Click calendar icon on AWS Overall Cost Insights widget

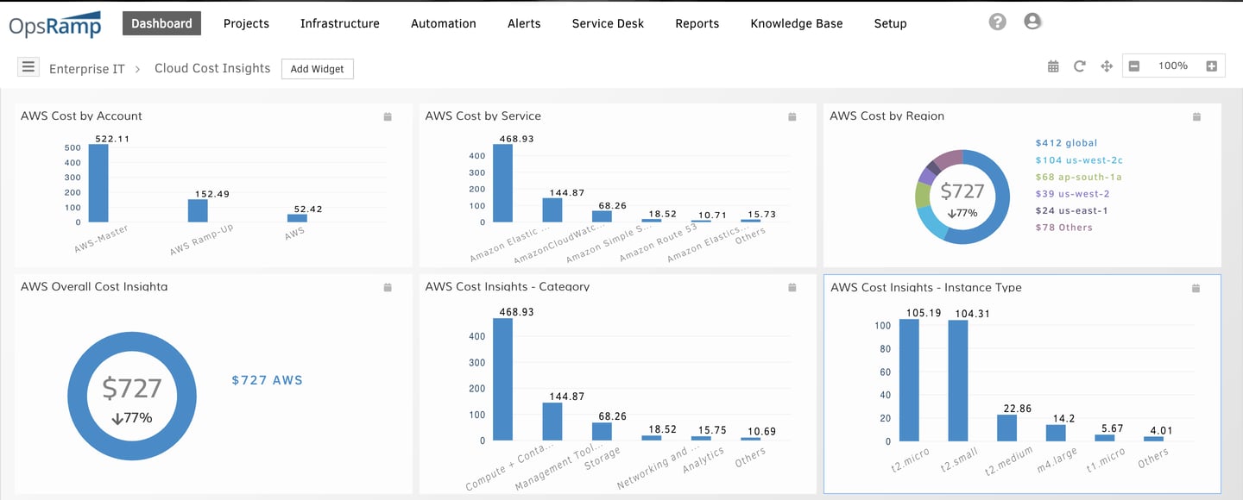[387, 287]
